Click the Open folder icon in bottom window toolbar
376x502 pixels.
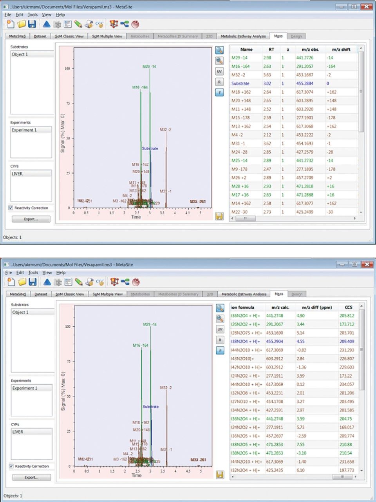click(x=22, y=282)
